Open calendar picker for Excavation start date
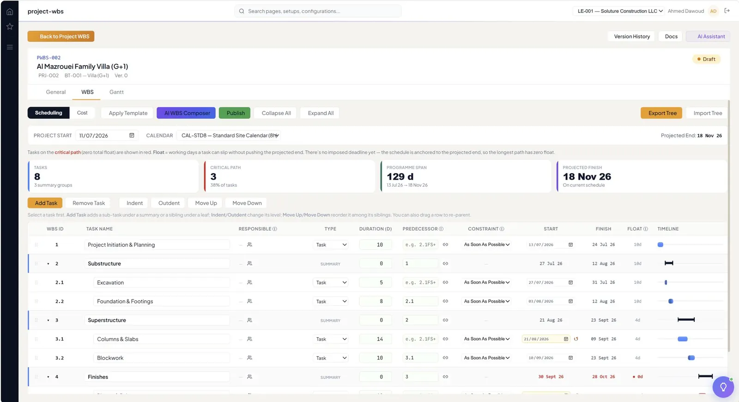739x402 pixels. click(x=570, y=282)
